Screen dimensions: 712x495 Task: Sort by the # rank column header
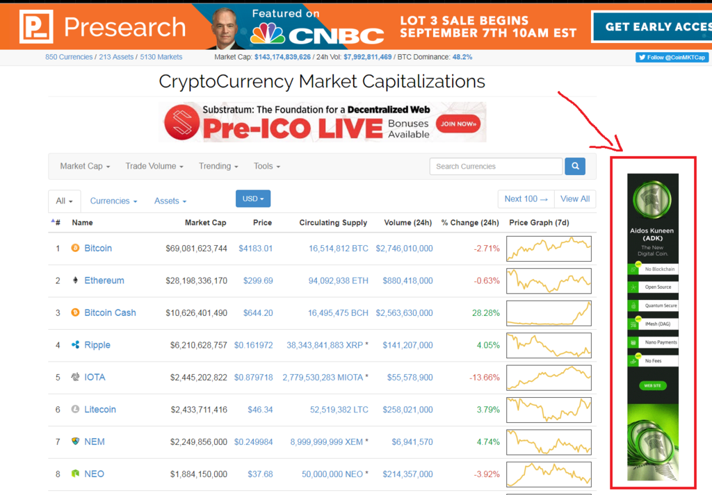pyautogui.click(x=58, y=223)
